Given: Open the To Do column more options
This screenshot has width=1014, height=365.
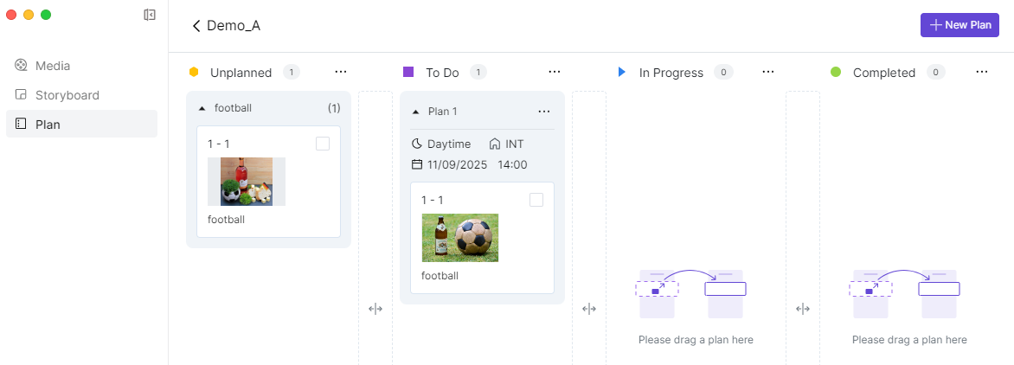Looking at the screenshot, I should tap(555, 72).
